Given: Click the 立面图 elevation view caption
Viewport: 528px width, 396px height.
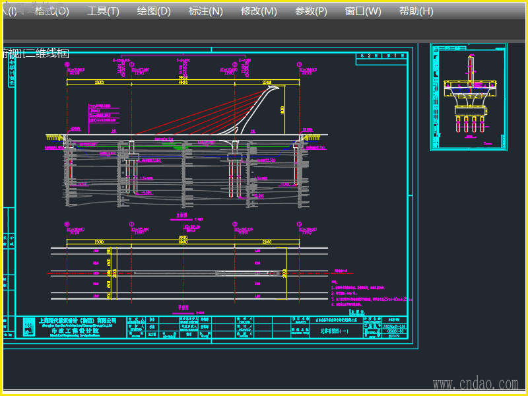Looking at the screenshot, I should [183, 215].
